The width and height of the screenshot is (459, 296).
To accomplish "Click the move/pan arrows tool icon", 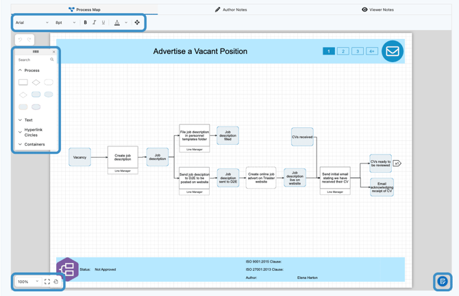I will click(x=137, y=23).
